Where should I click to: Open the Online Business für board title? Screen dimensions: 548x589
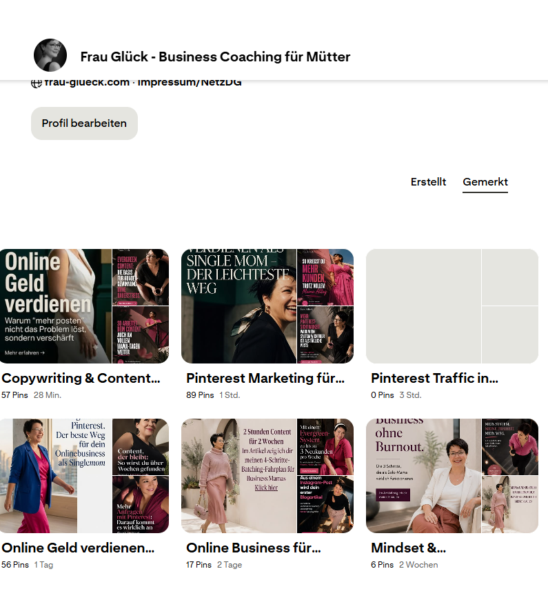point(254,548)
